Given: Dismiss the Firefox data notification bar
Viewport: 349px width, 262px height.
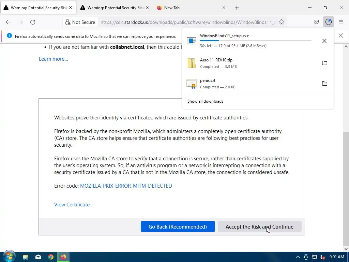Looking at the screenshot, I should click(340, 35).
